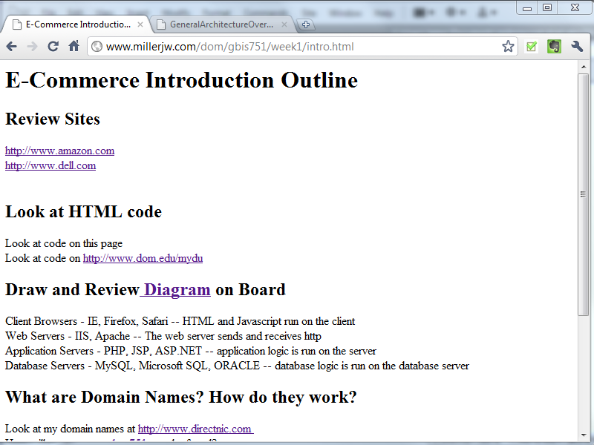This screenshot has height=445, width=594.
Task: Click the scrollbar down arrow
Action: (x=584, y=435)
